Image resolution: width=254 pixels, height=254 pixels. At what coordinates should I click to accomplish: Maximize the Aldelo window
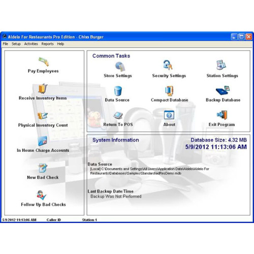(241, 37)
